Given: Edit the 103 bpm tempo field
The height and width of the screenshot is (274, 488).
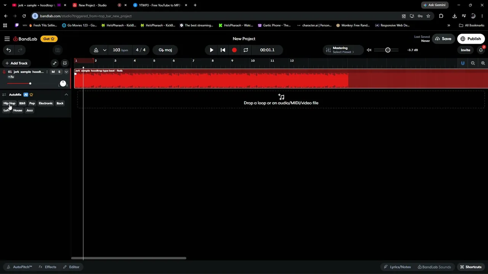Looking at the screenshot, I should pyautogui.click(x=120, y=50).
